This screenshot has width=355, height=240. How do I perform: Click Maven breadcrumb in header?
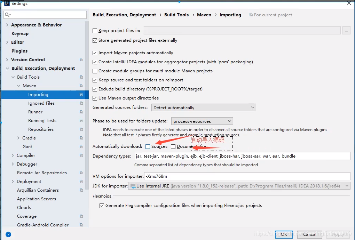click(x=204, y=15)
